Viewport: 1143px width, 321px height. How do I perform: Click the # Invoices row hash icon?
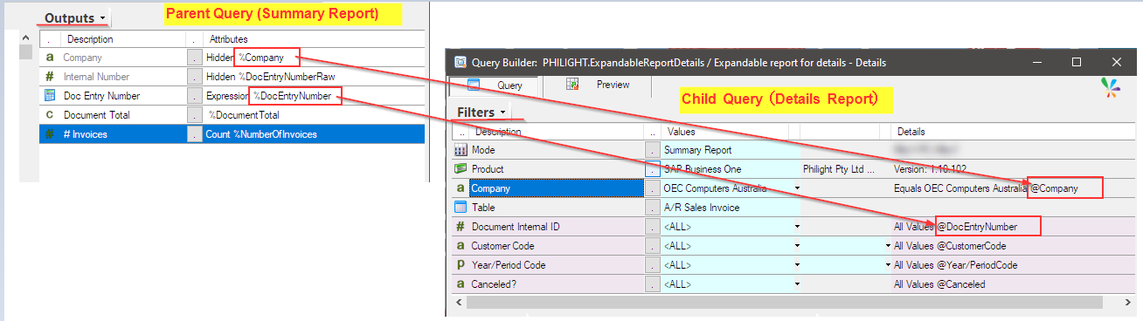[49, 134]
